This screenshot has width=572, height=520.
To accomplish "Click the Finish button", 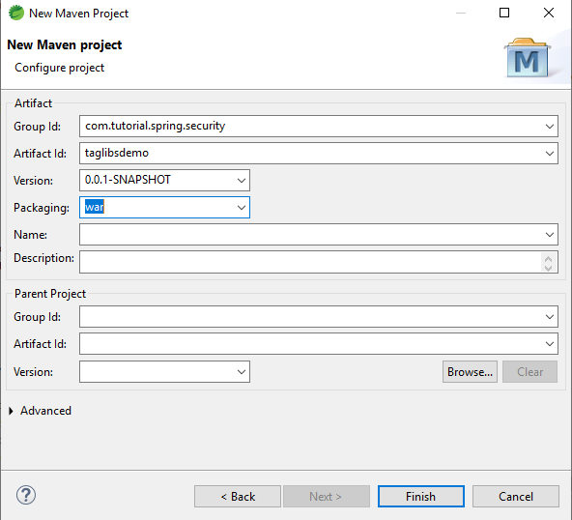I will [421, 496].
